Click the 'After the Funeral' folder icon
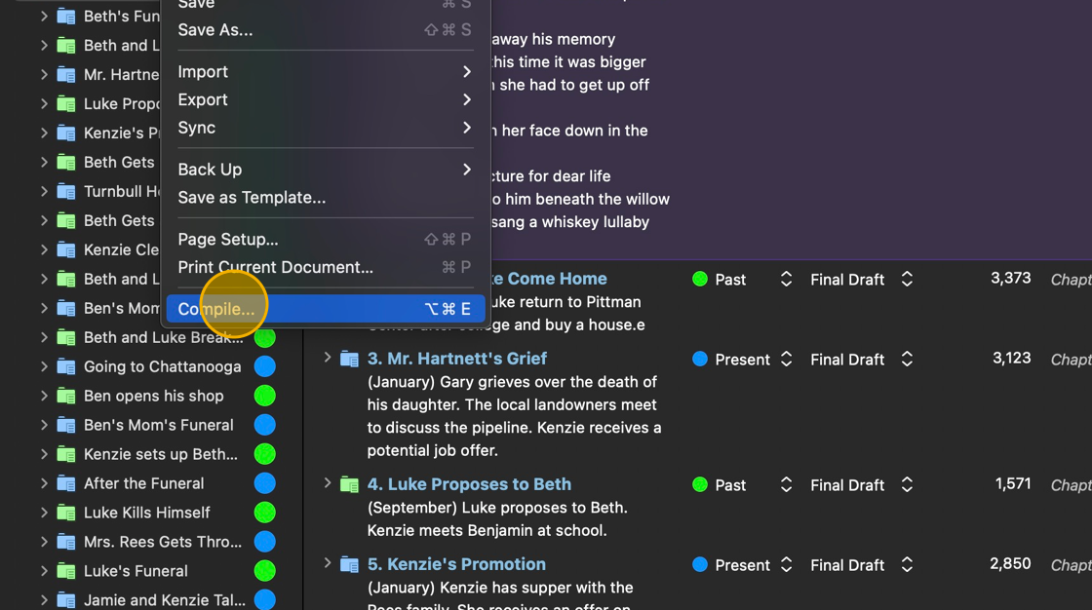 [66, 483]
